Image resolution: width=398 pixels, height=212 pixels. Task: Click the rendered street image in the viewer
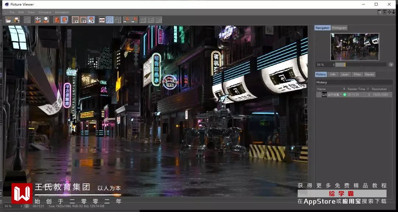[156, 111]
